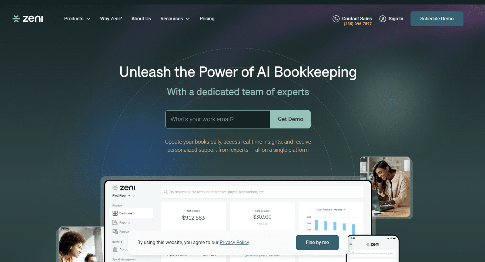Screen dimensions: 485x262
Task: Open the Pied Piper company dropdown
Action: [121, 196]
